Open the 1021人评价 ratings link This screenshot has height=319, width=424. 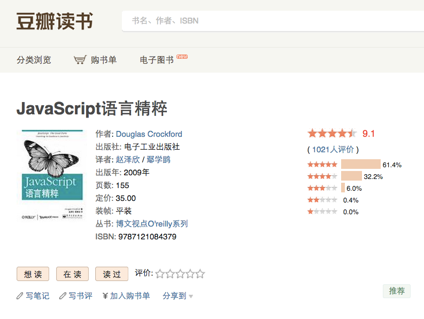[x=333, y=150]
